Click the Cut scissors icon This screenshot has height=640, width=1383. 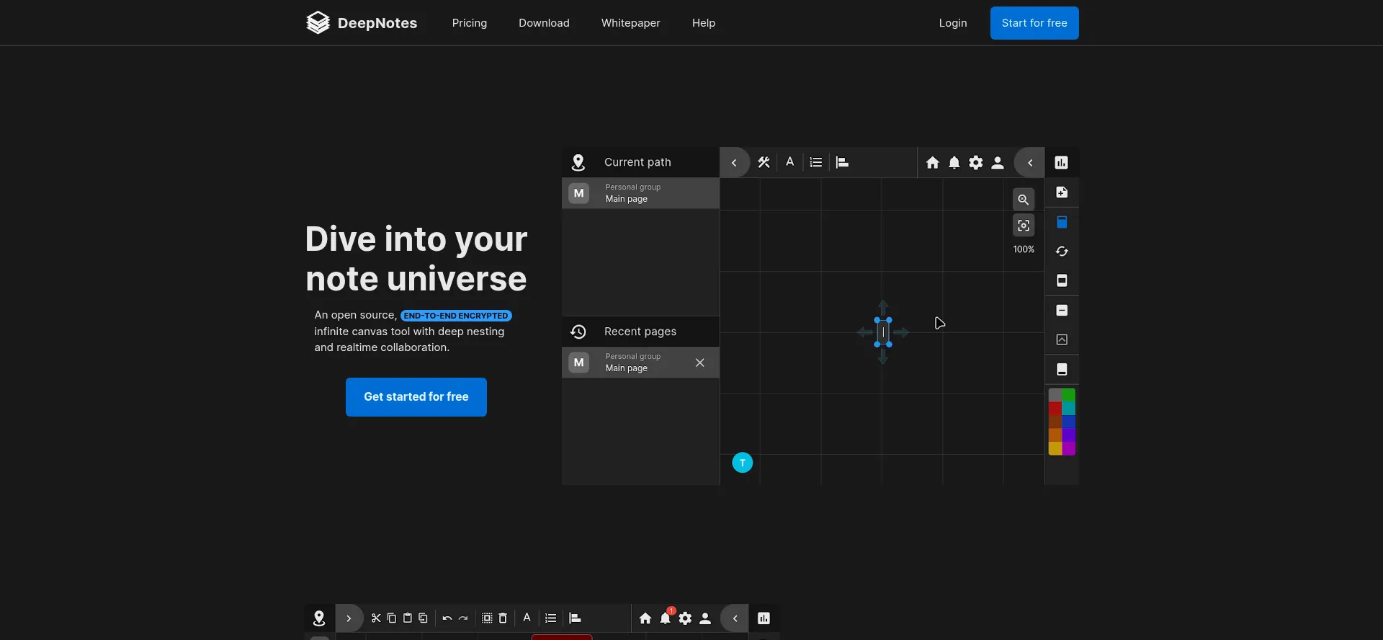tap(376, 618)
